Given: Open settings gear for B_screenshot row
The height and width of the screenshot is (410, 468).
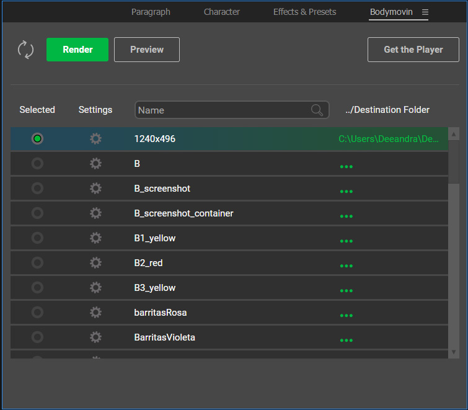Looking at the screenshot, I should [95, 189].
